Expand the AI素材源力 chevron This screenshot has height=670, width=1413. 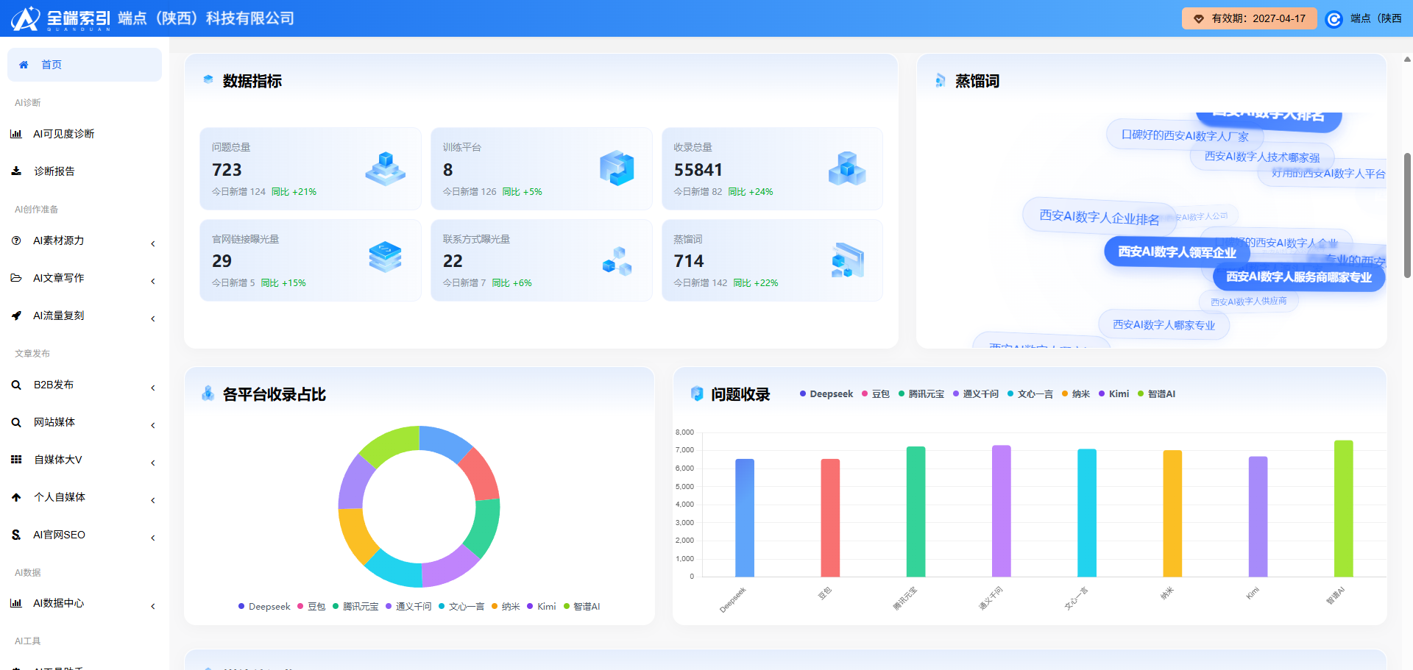152,243
